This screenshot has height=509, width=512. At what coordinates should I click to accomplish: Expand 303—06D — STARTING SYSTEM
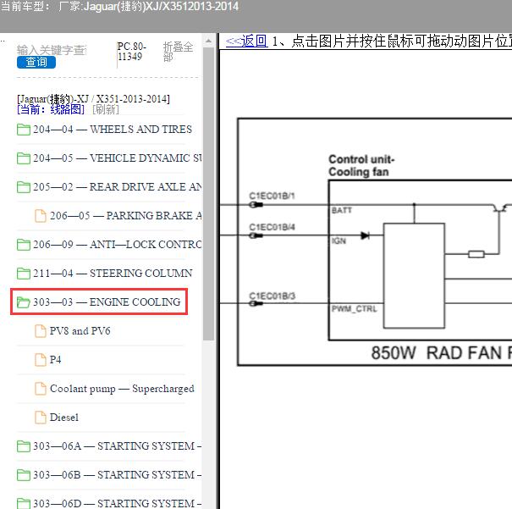coord(118,503)
